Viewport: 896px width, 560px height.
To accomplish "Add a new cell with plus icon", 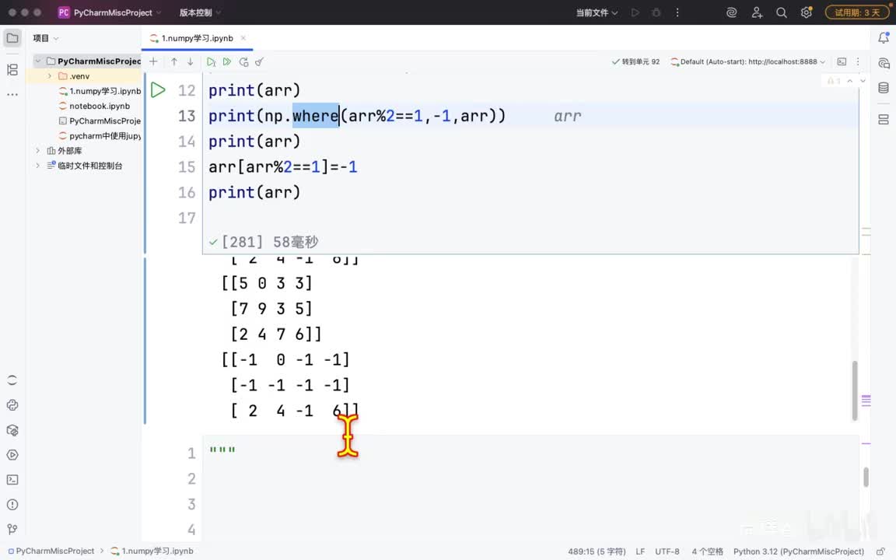I will pos(153,61).
